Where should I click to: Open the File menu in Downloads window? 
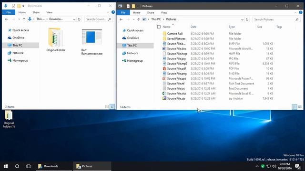(x=9, y=12)
